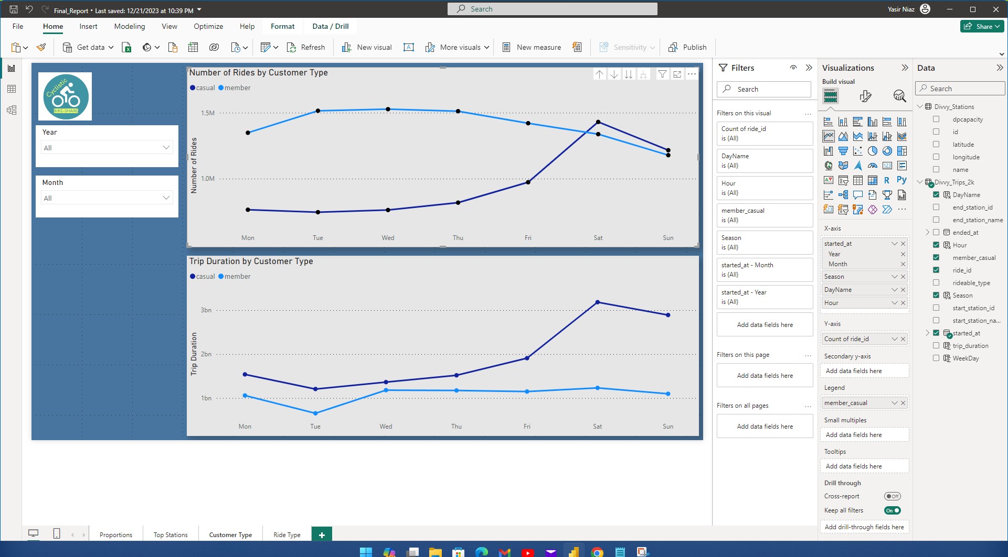Click the Quick measure icon

click(x=577, y=47)
